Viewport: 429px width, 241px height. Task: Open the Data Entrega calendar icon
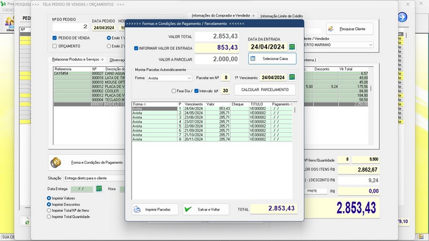(99, 189)
